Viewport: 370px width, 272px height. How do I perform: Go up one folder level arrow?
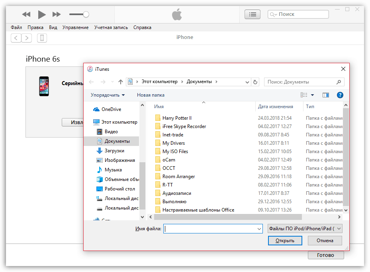click(x=121, y=82)
